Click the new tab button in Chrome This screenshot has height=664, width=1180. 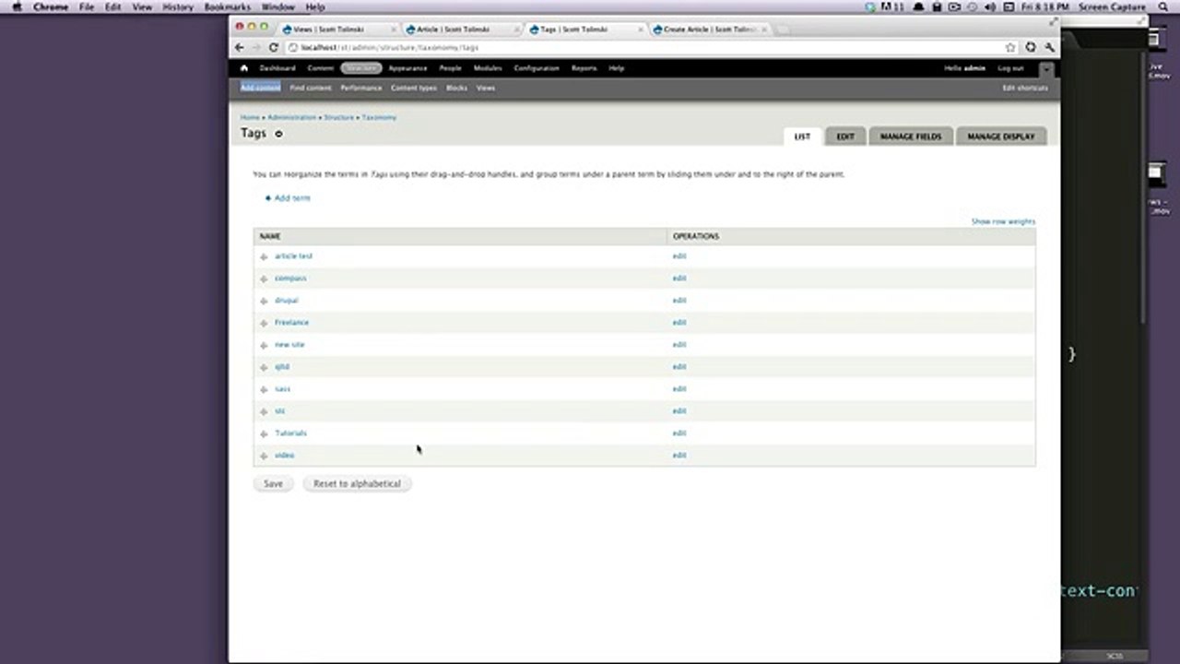point(784,30)
